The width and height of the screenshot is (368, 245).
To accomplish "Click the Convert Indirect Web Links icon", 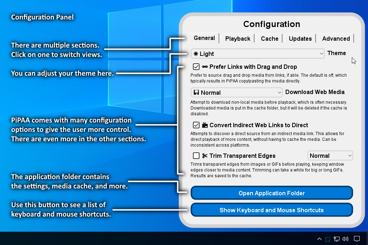I will 205,125.
